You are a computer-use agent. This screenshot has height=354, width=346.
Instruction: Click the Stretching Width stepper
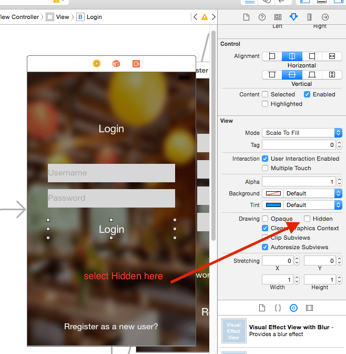(x=297, y=280)
